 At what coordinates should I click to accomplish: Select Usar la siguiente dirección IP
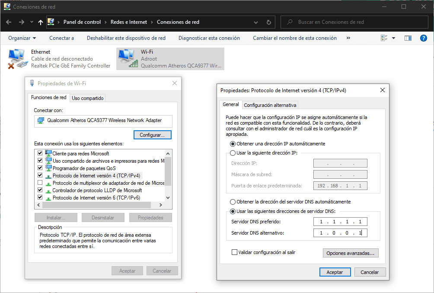pyautogui.click(x=233, y=153)
